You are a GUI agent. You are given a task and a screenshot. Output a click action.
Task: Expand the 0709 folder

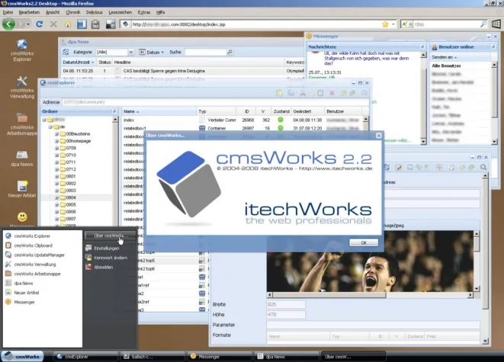coord(56,148)
